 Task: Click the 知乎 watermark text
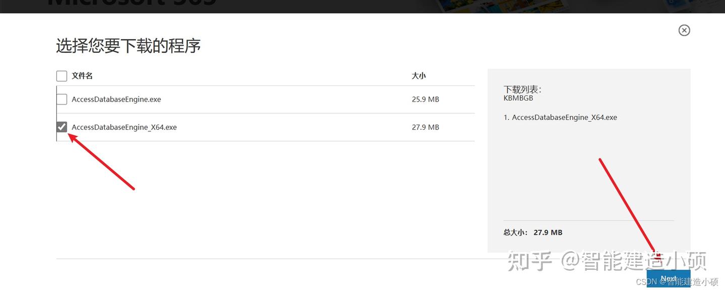530,261
